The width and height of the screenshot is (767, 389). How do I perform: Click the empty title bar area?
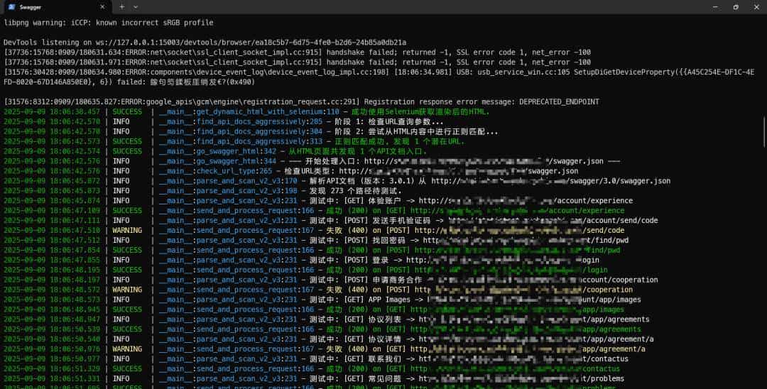pos(426,6)
